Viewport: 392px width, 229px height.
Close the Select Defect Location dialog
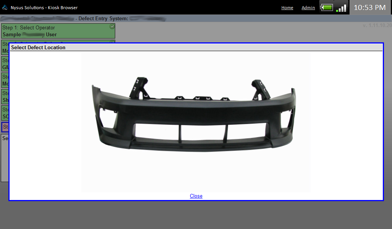196,196
